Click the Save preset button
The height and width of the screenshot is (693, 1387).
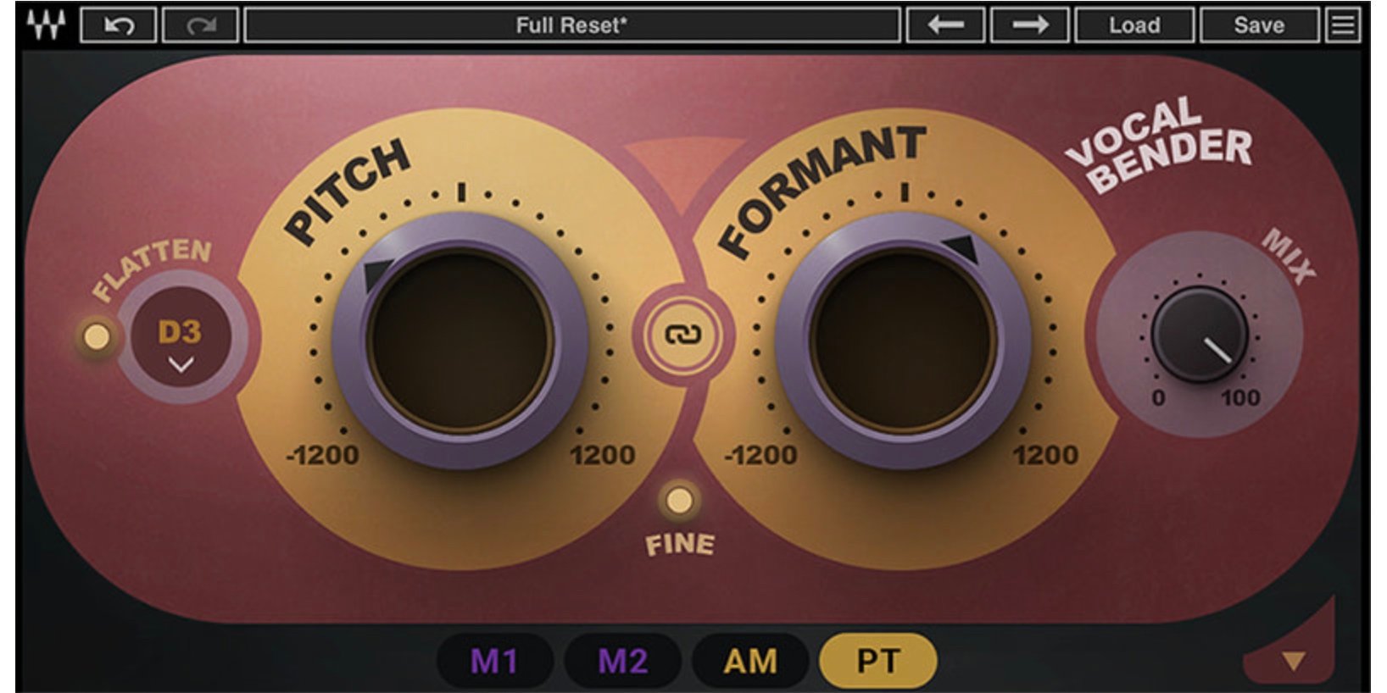click(1259, 25)
